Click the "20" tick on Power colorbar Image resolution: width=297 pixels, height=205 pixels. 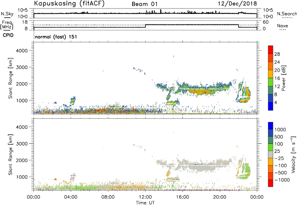(x=277, y=70)
